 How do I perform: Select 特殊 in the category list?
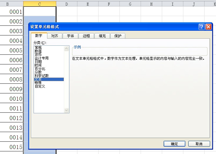coord(49,83)
